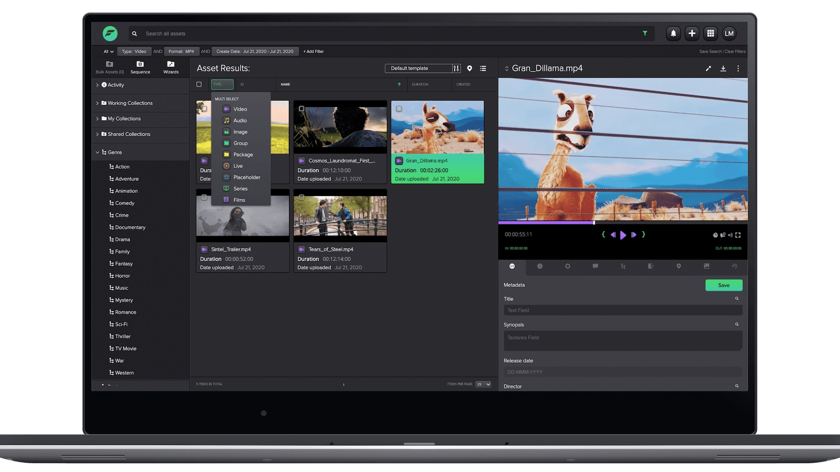Open the Sequence tool
The height and width of the screenshot is (472, 840).
coord(140,67)
